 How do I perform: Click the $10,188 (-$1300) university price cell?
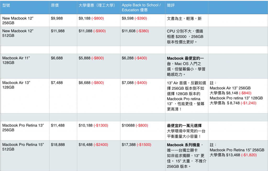[x=93, y=125]
